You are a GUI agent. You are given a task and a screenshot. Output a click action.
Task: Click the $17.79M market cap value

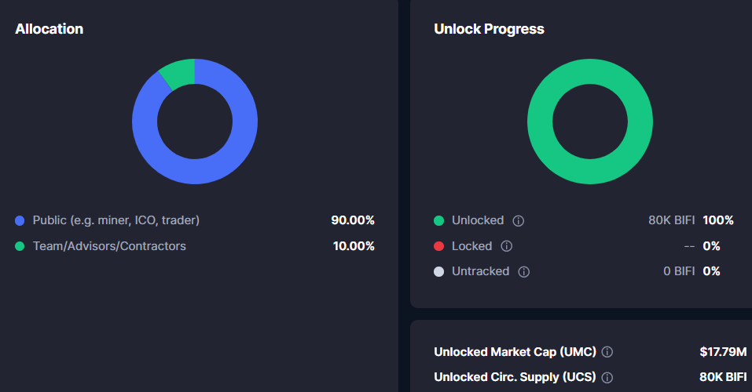(x=723, y=352)
